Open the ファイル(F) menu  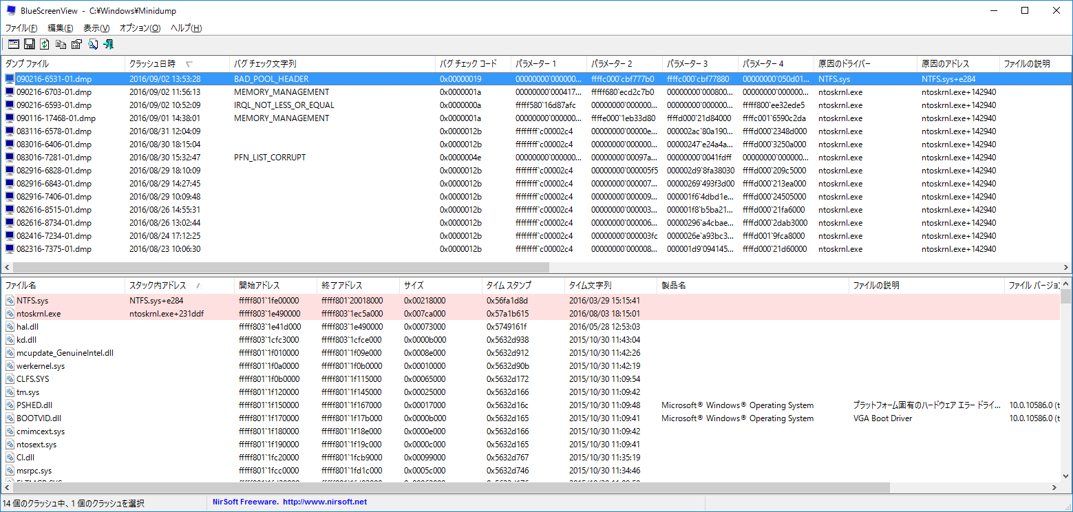(21, 28)
